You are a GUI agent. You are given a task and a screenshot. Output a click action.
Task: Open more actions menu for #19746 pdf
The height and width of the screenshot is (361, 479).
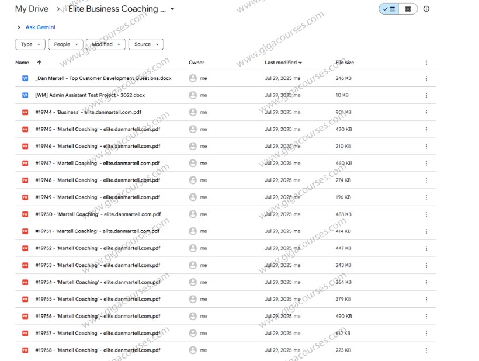click(426, 147)
